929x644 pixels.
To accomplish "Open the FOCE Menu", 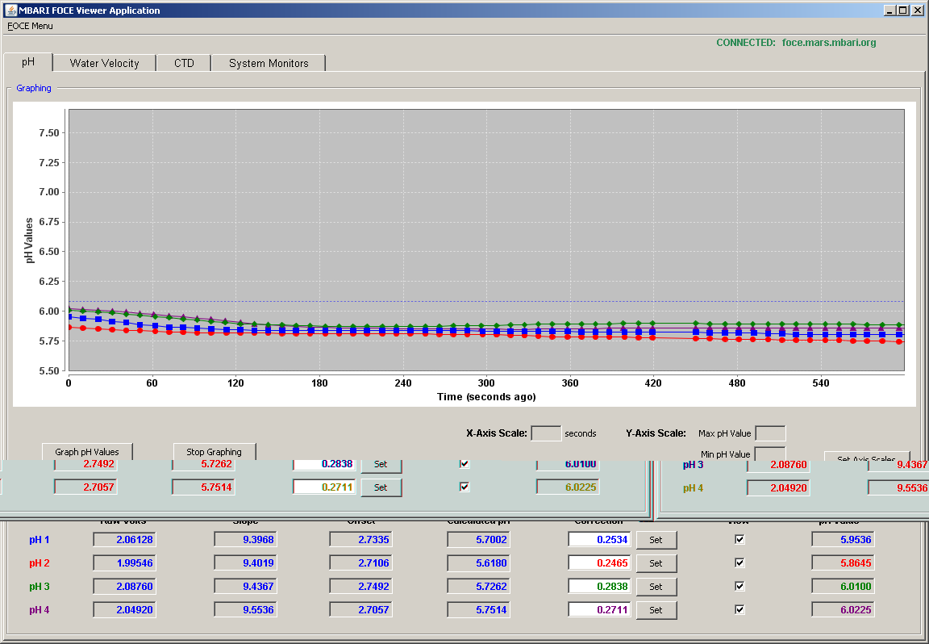I will coord(30,26).
